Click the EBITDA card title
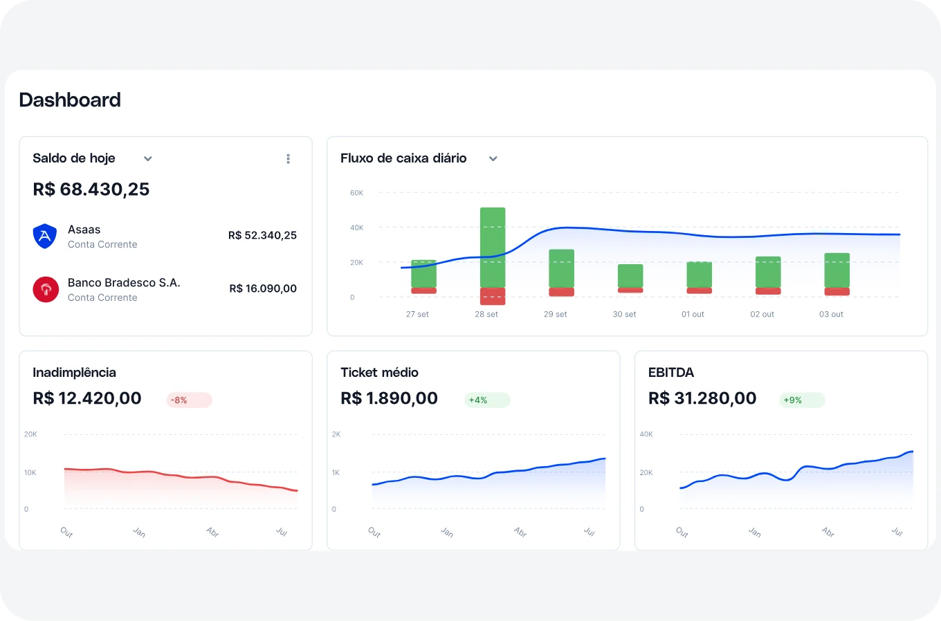 pyautogui.click(x=670, y=373)
